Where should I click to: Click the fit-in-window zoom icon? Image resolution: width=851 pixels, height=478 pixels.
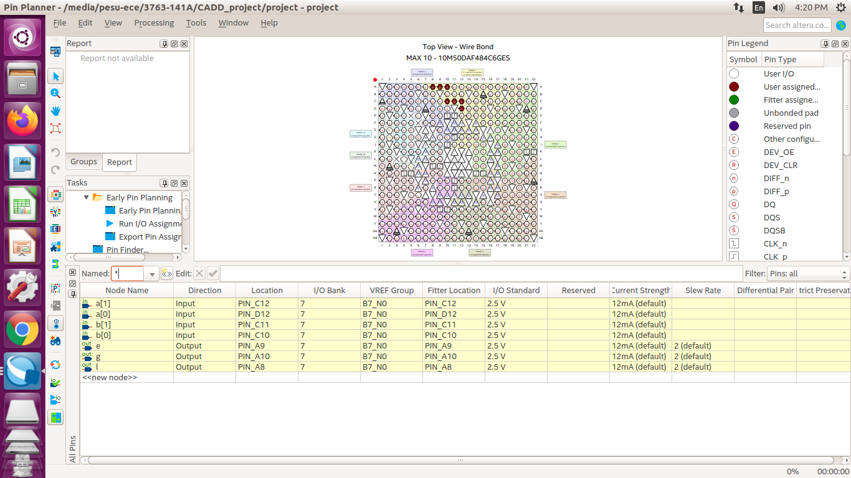point(55,128)
